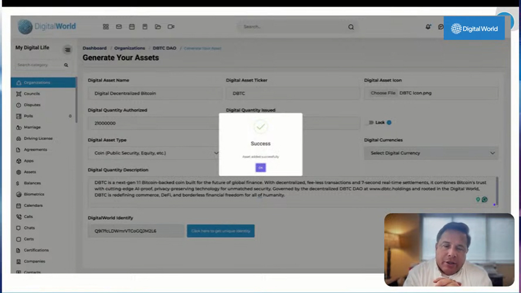Go to Biometrics in the sidebar
The image size is (521, 293).
34,194
